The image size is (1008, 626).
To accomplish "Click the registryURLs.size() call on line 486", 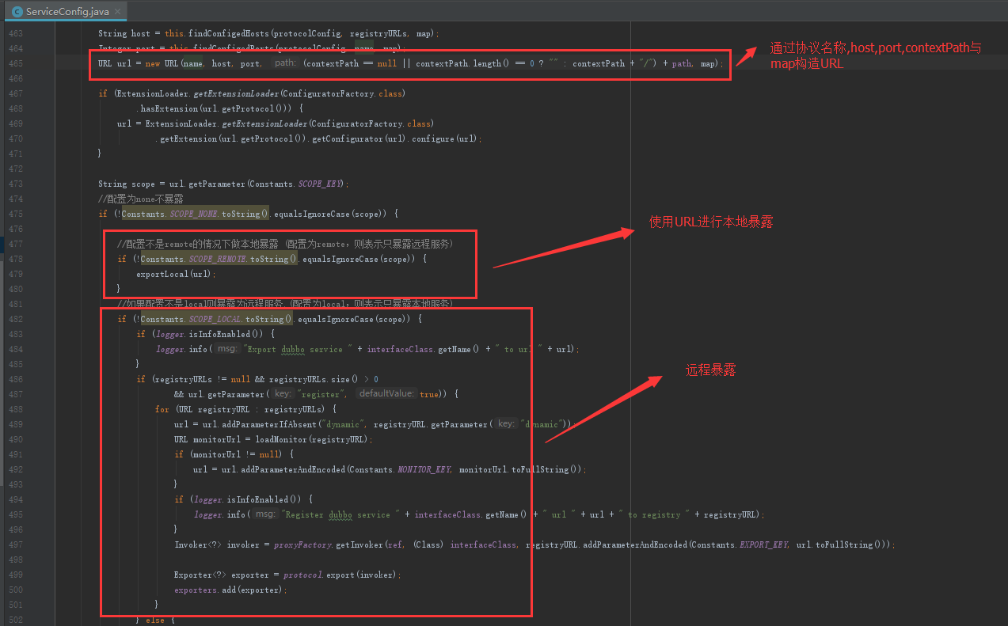I will (314, 379).
